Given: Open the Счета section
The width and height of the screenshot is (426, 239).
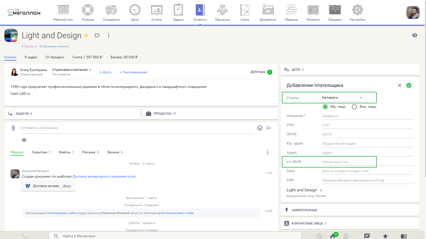Looking at the screenshot, I should click(245, 13).
